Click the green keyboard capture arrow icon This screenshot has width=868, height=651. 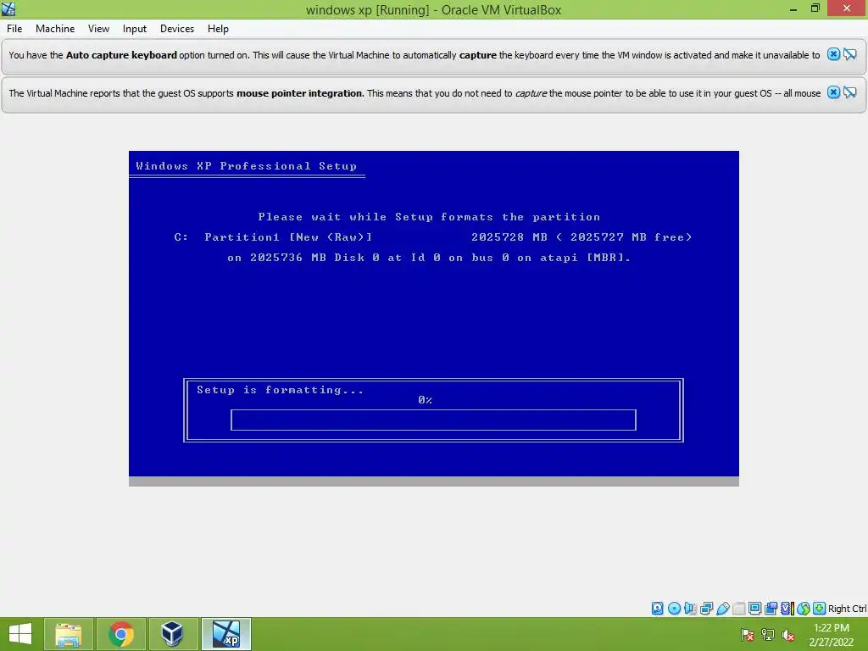click(x=820, y=609)
